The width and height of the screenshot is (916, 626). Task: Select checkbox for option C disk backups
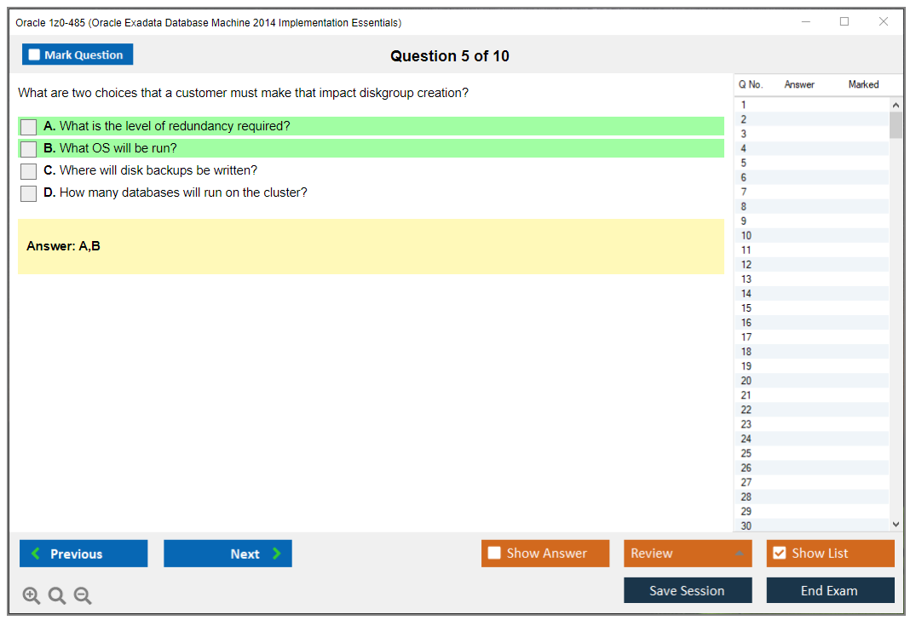[29, 171]
